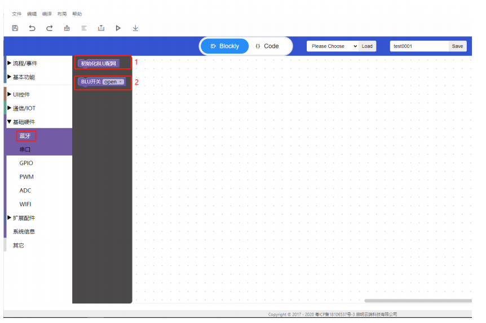Screen dimensions: 486x323
Task: Open the 编辑 menu
Action: click(x=32, y=14)
